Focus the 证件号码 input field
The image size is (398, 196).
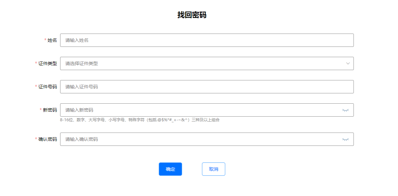[206, 87]
